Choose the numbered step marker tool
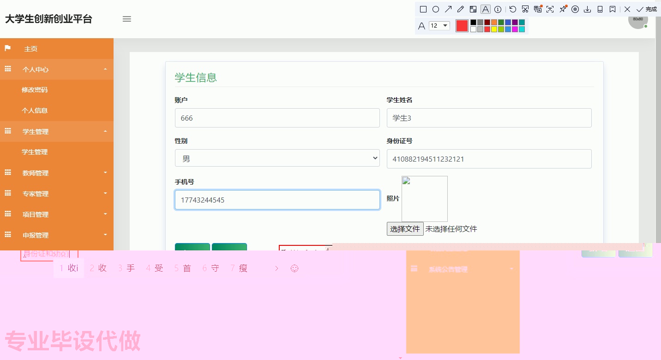This screenshot has width=661, height=360. pos(498,9)
